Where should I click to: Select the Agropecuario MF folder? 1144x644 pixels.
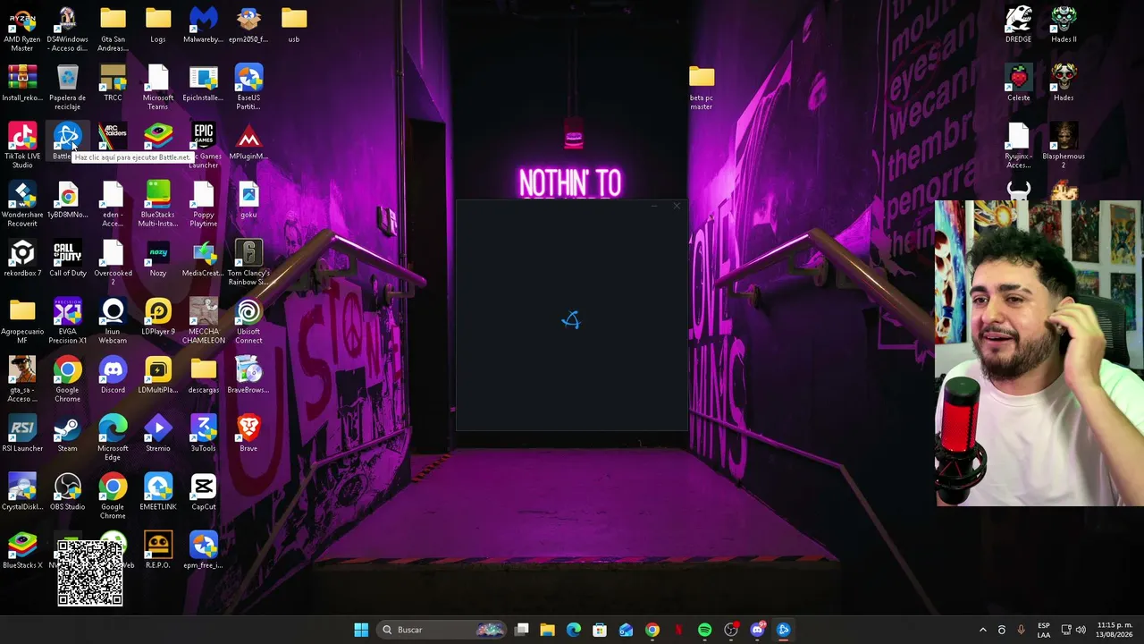tap(22, 321)
